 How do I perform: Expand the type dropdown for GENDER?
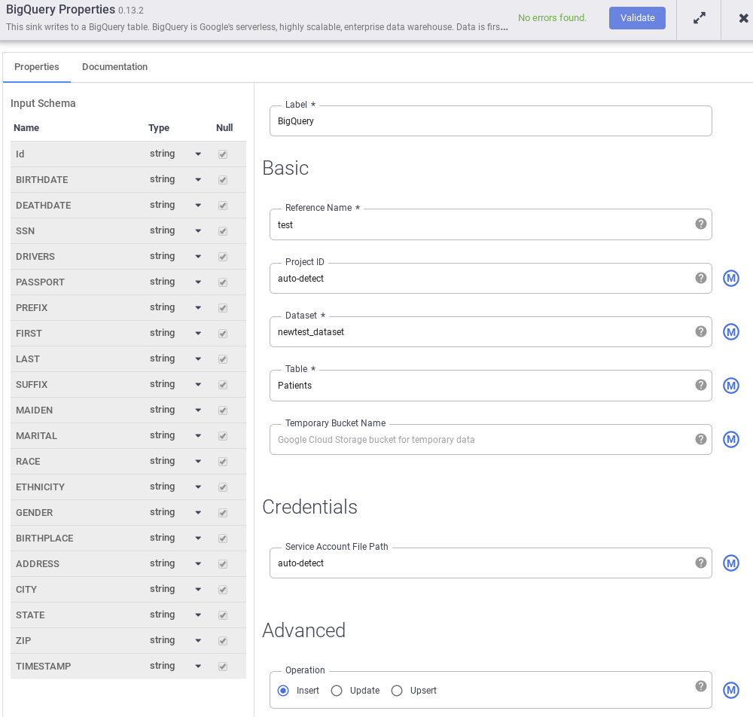click(198, 513)
